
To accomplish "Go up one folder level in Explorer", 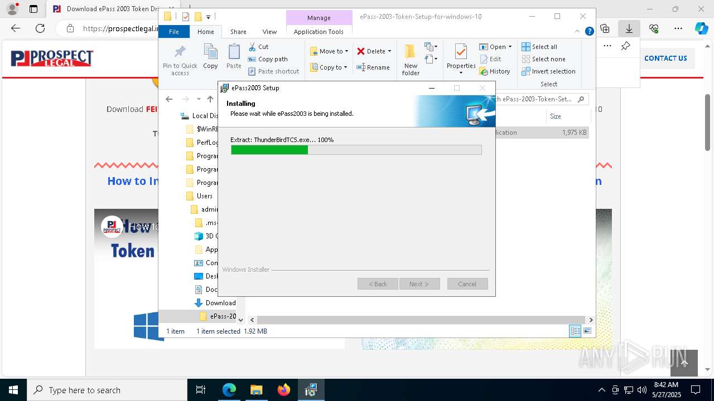I will click(210, 99).
